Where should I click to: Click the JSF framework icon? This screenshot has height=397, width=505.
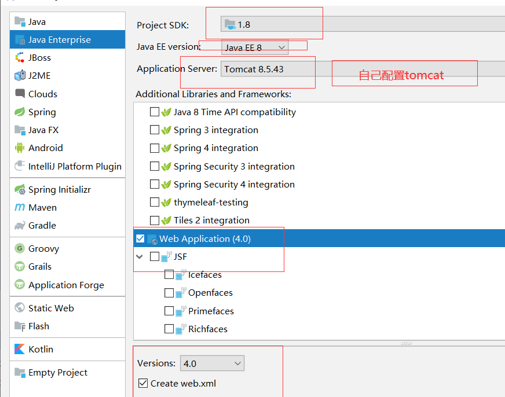(166, 257)
